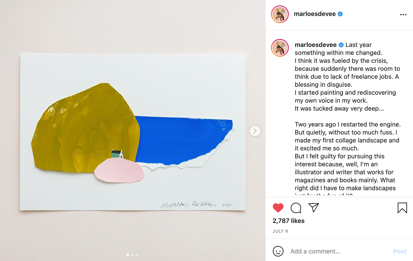Screen dimensions: 413x261
Task: Click the collage artwork image
Action: pyautogui.click(x=133, y=132)
